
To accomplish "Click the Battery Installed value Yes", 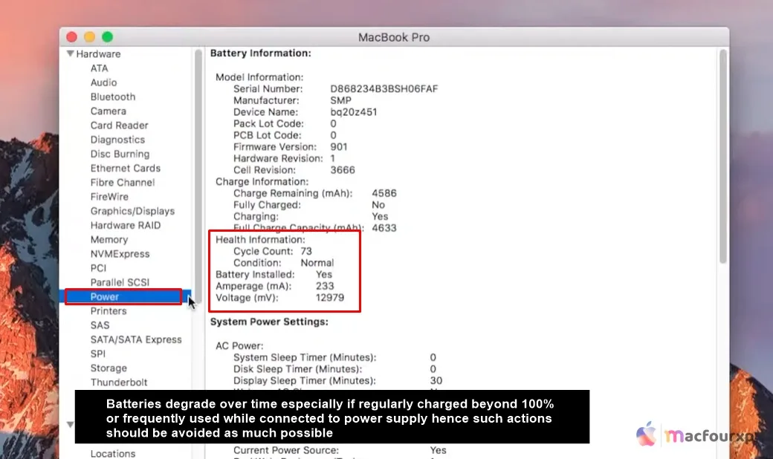I will click(324, 274).
